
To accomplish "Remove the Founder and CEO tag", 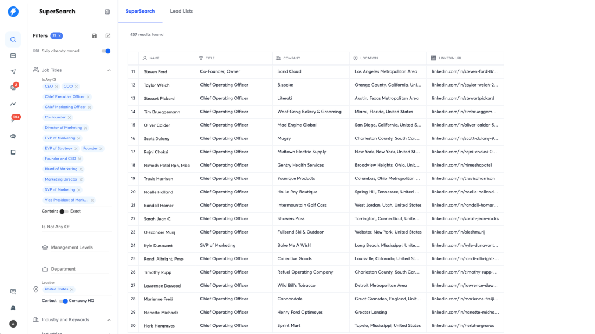I will coord(80,159).
